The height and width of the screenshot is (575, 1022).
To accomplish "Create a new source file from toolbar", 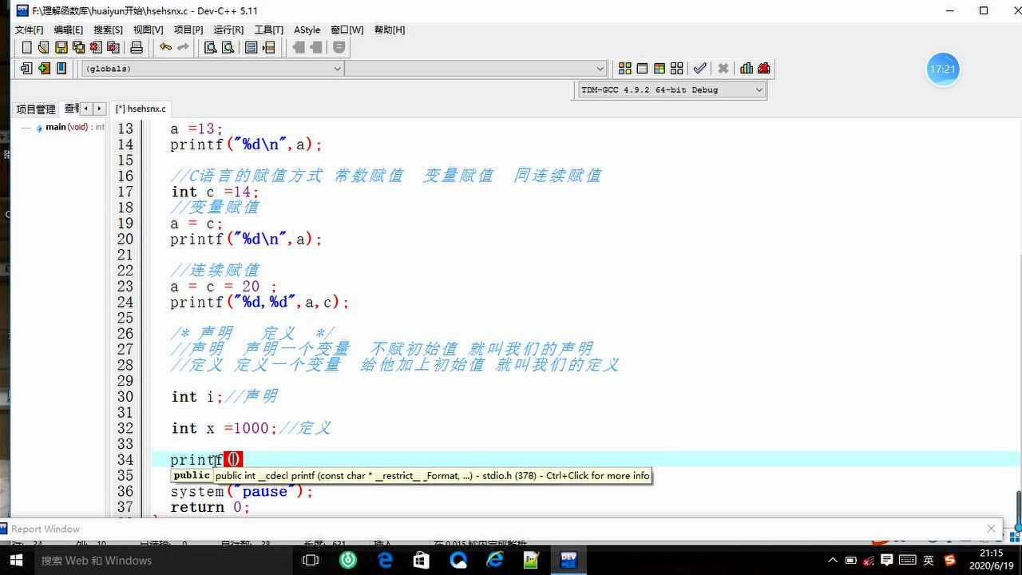I will 26,48.
